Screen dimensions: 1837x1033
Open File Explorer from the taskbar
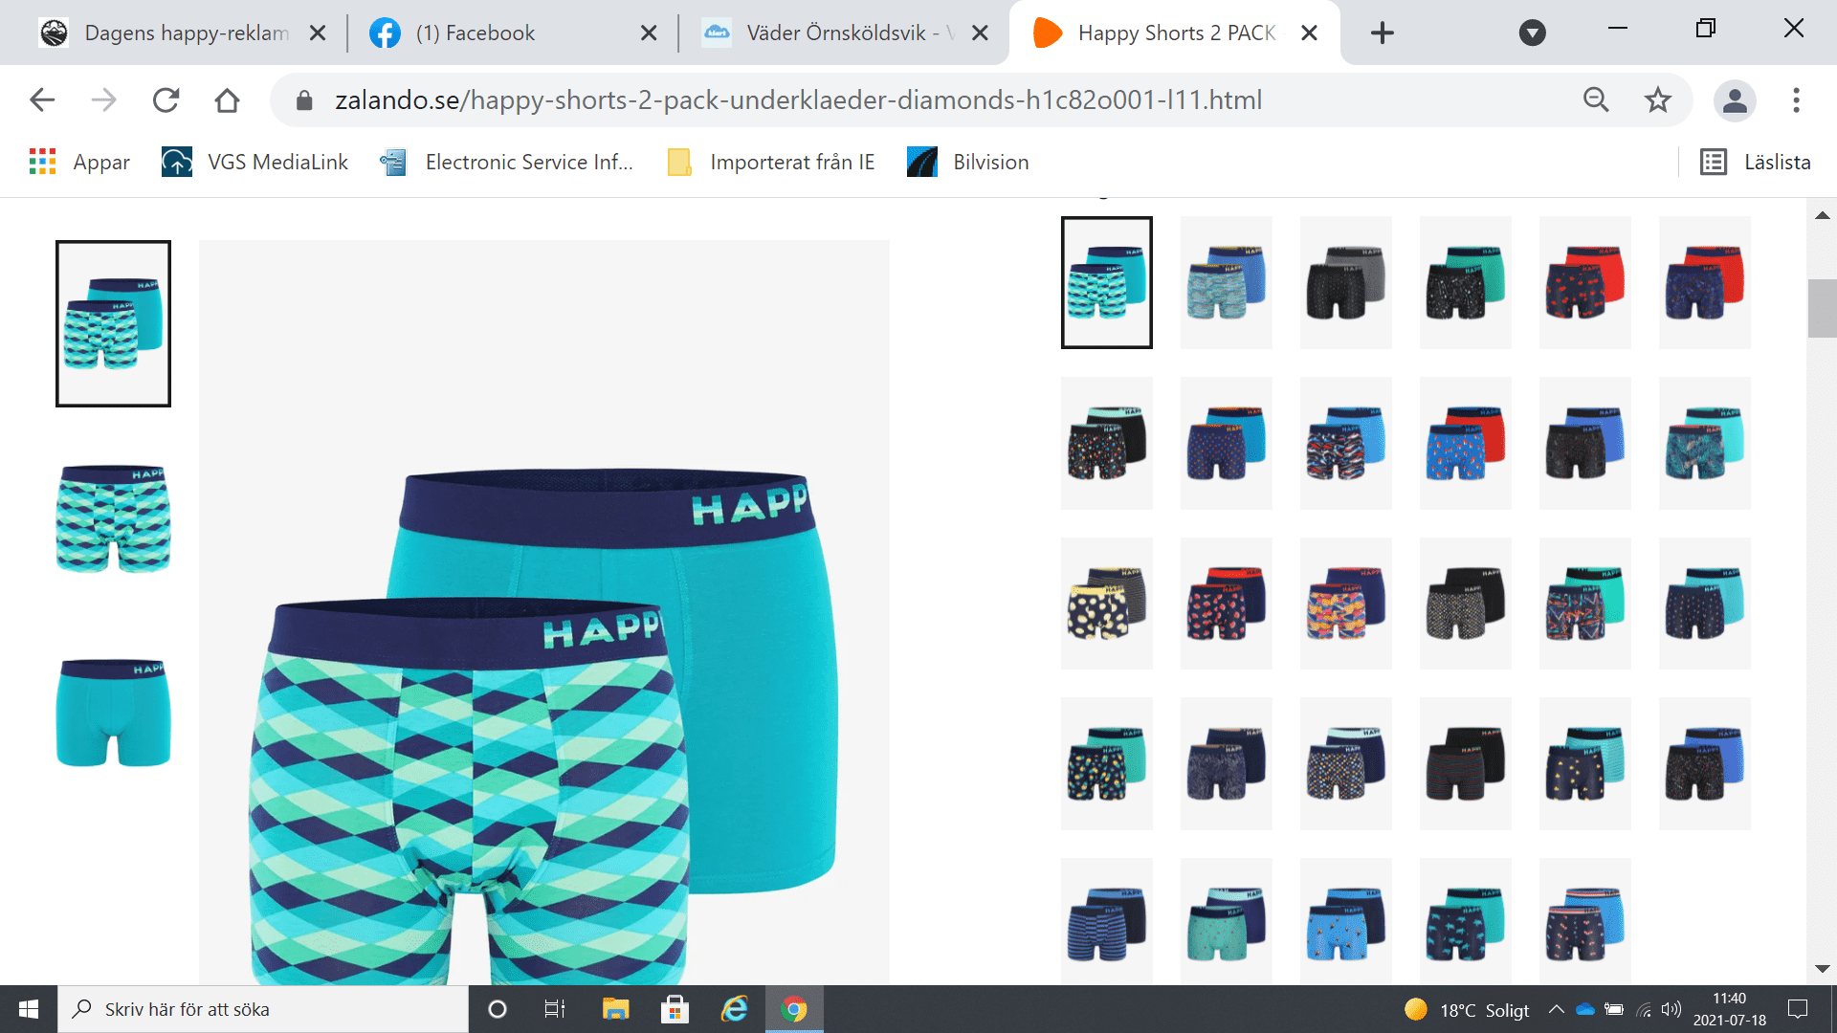click(615, 1009)
